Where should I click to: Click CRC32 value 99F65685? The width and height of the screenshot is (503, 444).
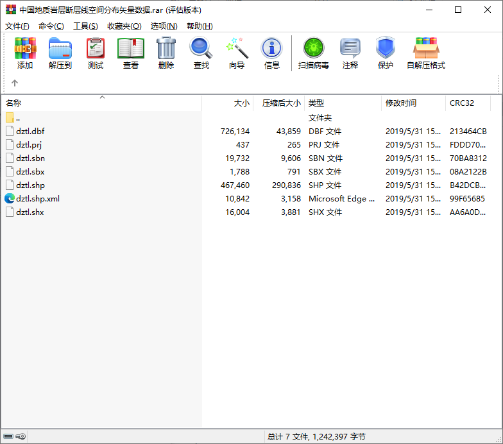point(467,199)
